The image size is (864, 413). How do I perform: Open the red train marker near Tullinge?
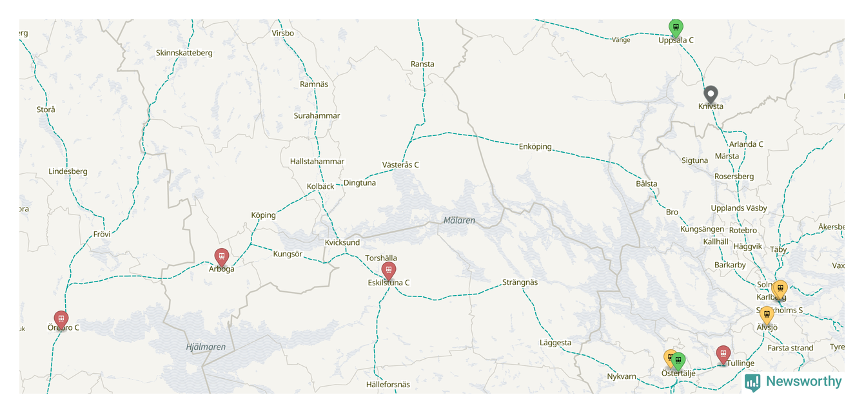point(723,355)
